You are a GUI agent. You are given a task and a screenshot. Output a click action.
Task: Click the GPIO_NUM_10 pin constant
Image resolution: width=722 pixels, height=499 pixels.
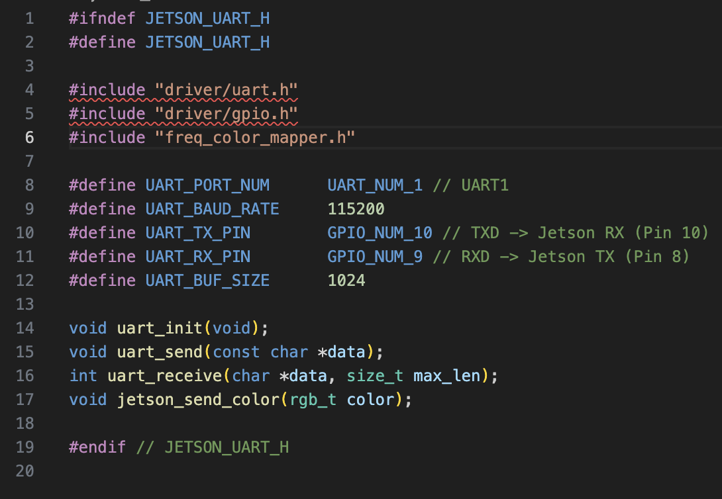point(380,233)
